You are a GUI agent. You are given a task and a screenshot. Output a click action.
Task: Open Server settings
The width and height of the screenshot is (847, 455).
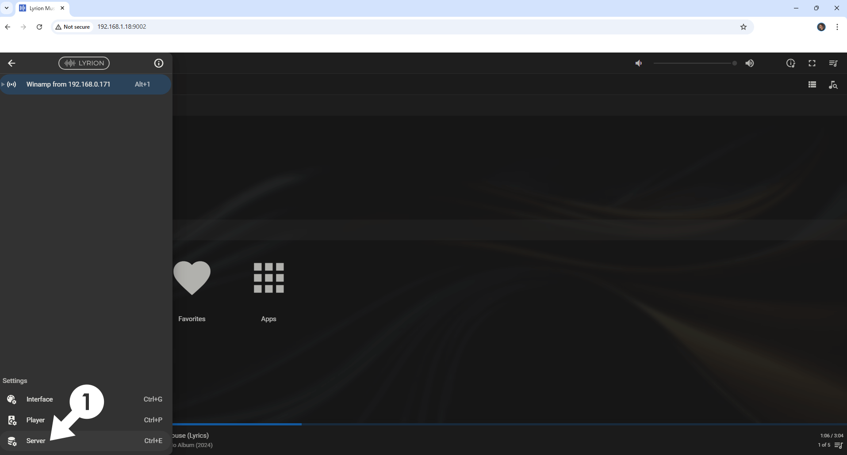[35, 441]
